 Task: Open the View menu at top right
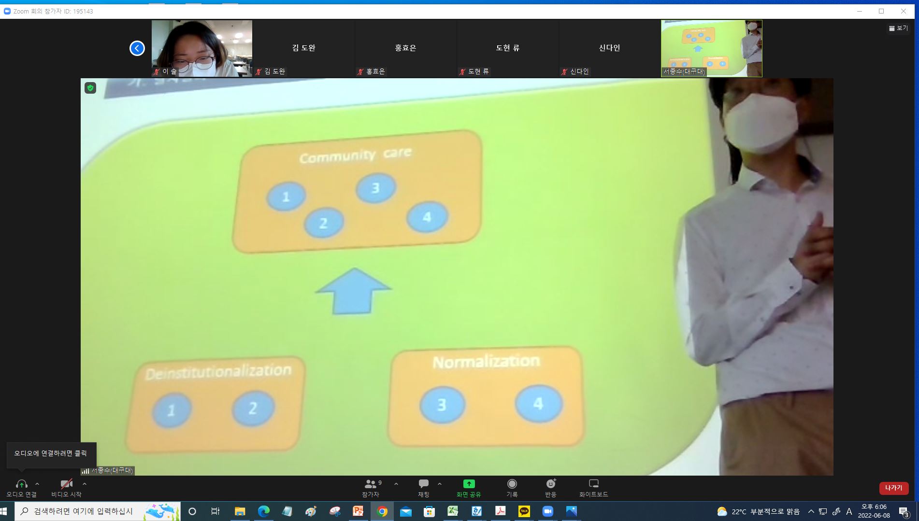pyautogui.click(x=898, y=28)
